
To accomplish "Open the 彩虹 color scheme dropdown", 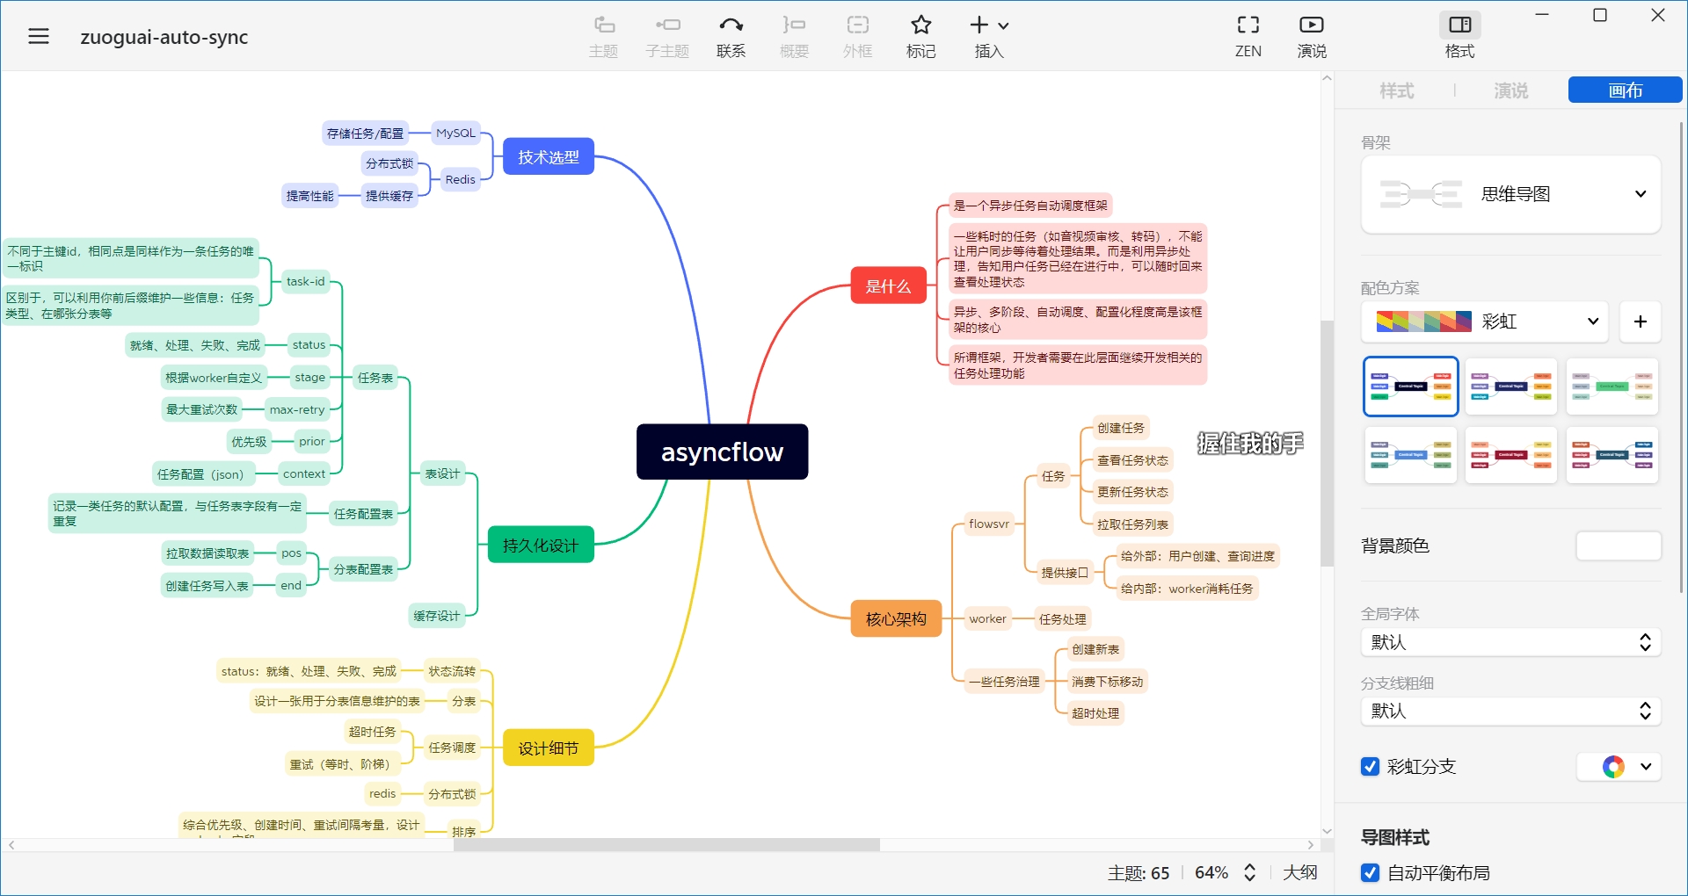I will tap(1485, 322).
